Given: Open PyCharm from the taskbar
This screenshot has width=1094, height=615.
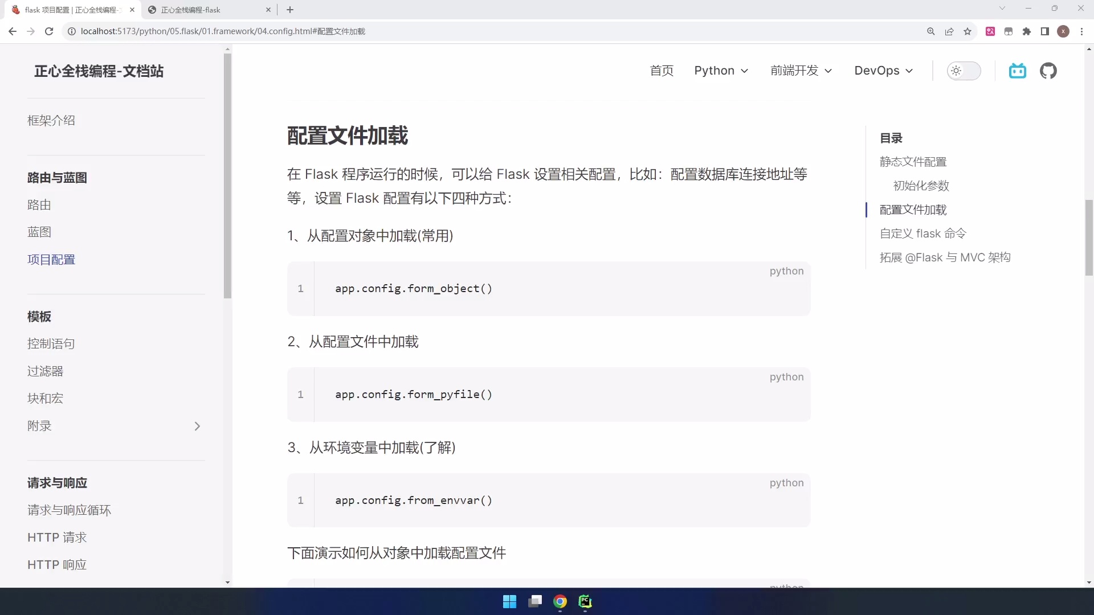Looking at the screenshot, I should pos(585,601).
